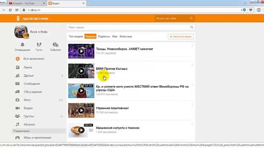Open options menu for Квашеная капуста video
This screenshot has width=264, height=148.
tap(192, 124)
